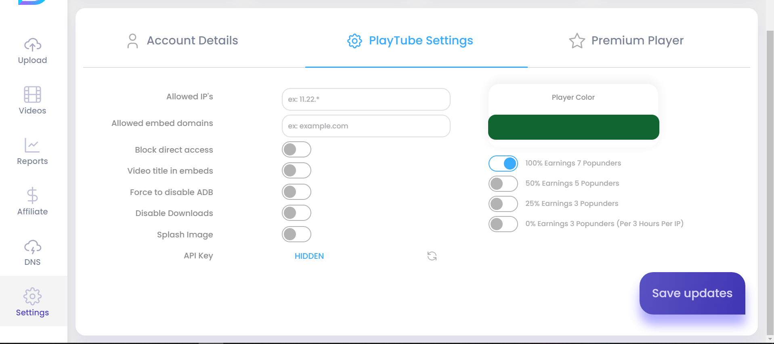Image resolution: width=774 pixels, height=344 pixels.
Task: Open the DNS cloud icon in sidebar
Action: coord(32,247)
